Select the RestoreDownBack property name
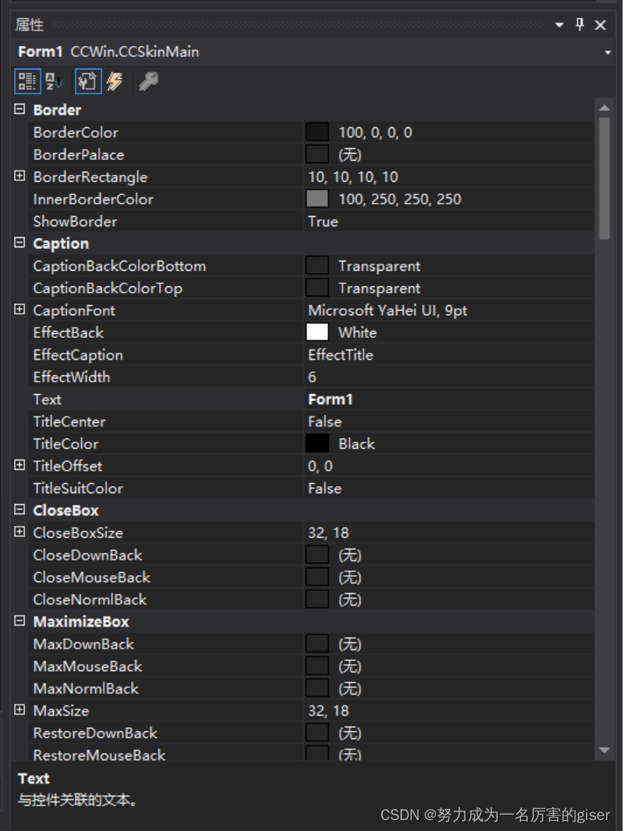The height and width of the screenshot is (831, 623). 95,733
